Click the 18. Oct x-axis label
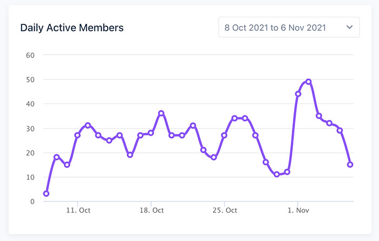Screen dimensions: 379x241 tap(151, 210)
